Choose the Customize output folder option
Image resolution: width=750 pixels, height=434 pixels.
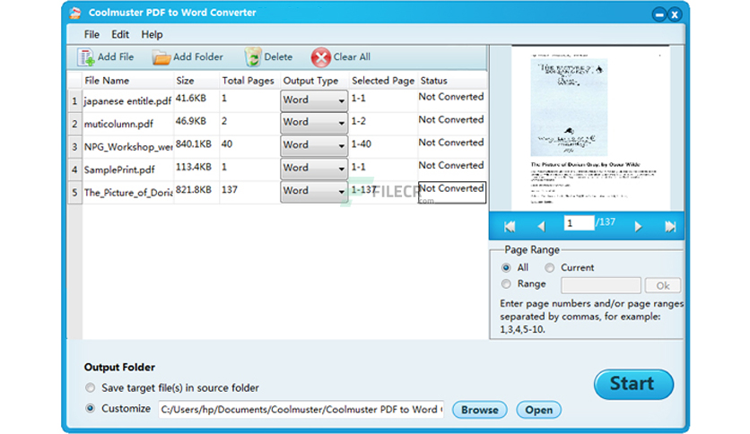point(90,409)
